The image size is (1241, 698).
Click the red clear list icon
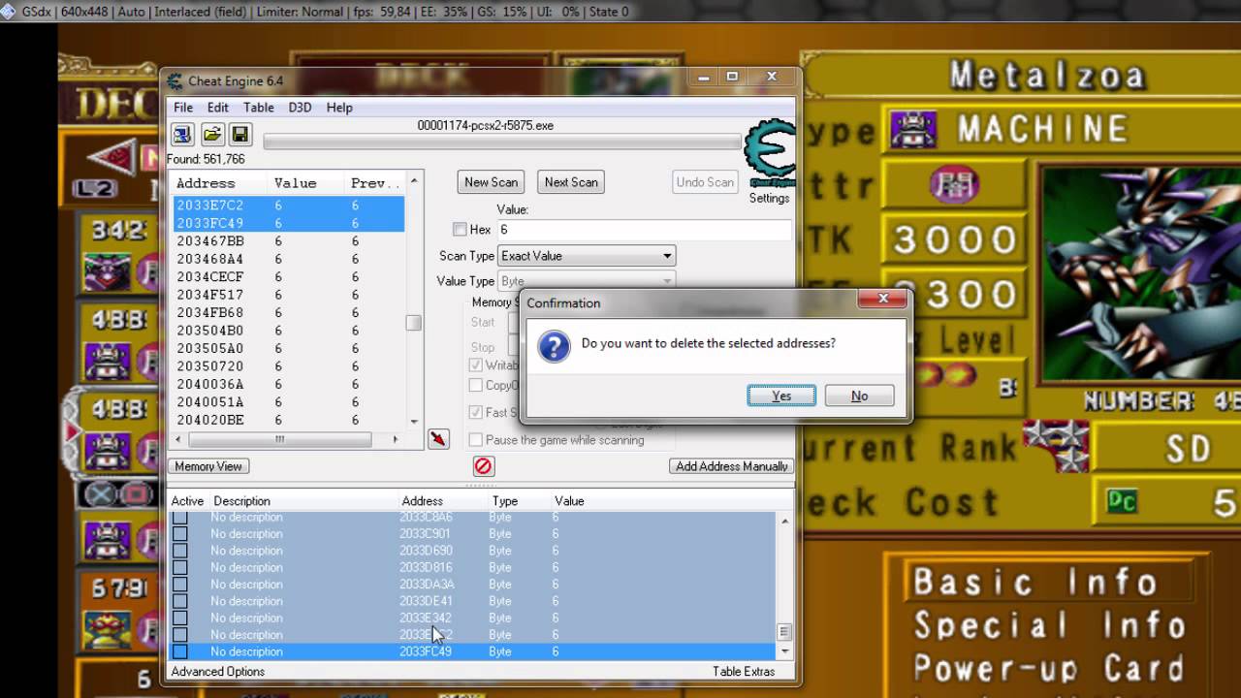pos(483,466)
